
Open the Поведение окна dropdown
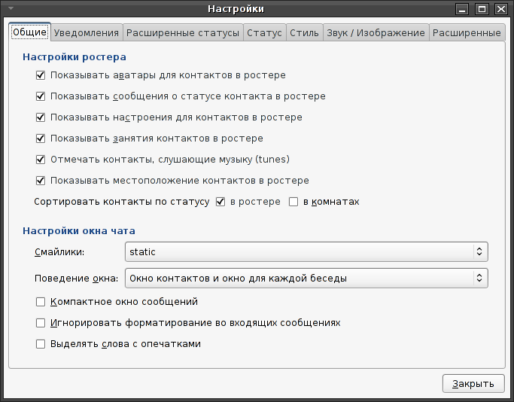306,278
